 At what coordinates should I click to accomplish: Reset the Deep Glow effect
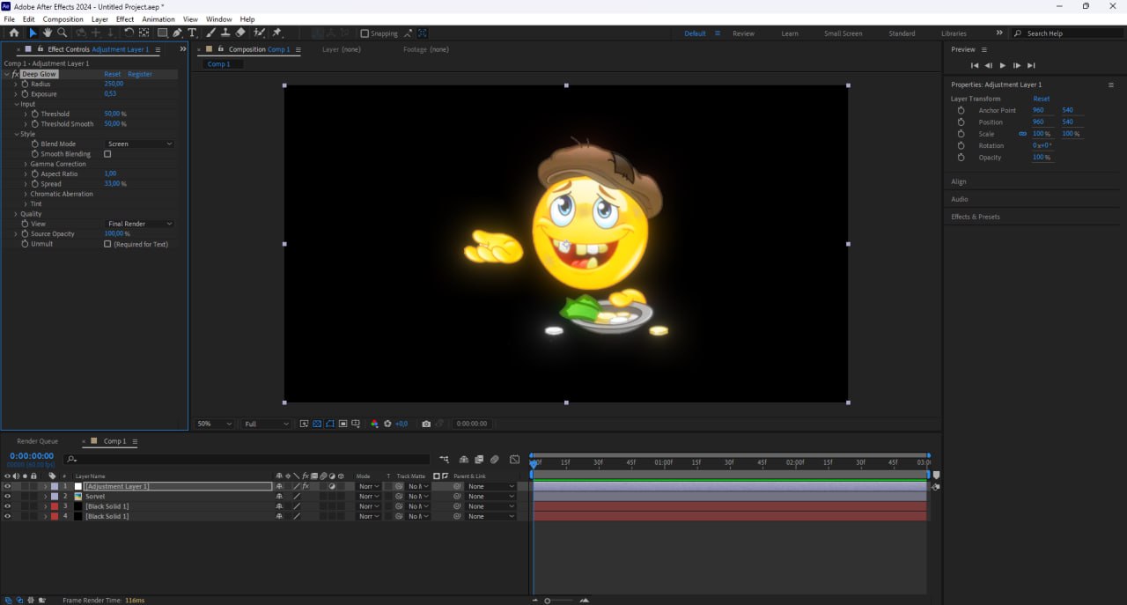[x=113, y=74]
